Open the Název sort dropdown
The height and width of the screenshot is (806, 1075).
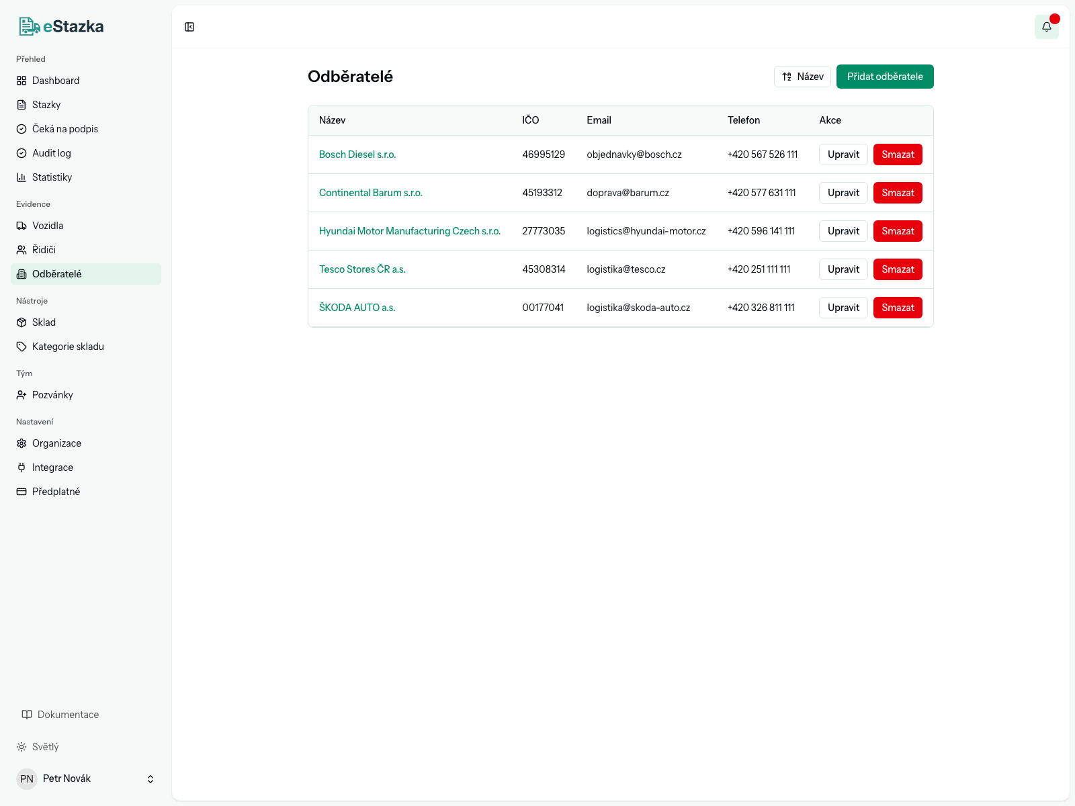click(x=802, y=77)
